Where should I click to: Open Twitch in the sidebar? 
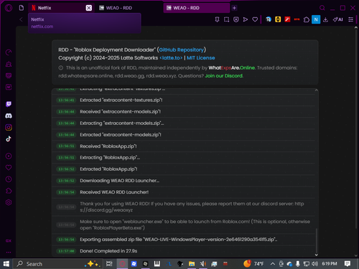(x=9, y=104)
